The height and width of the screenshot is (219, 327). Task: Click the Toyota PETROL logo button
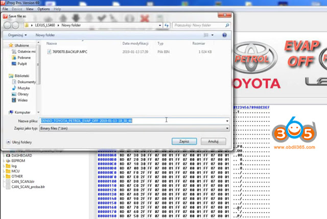click(x=254, y=58)
